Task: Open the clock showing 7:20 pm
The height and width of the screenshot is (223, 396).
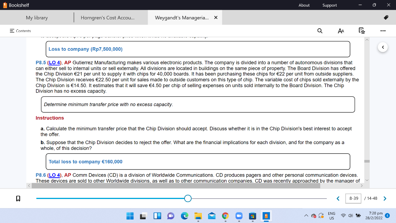Action: pyautogui.click(x=374, y=216)
